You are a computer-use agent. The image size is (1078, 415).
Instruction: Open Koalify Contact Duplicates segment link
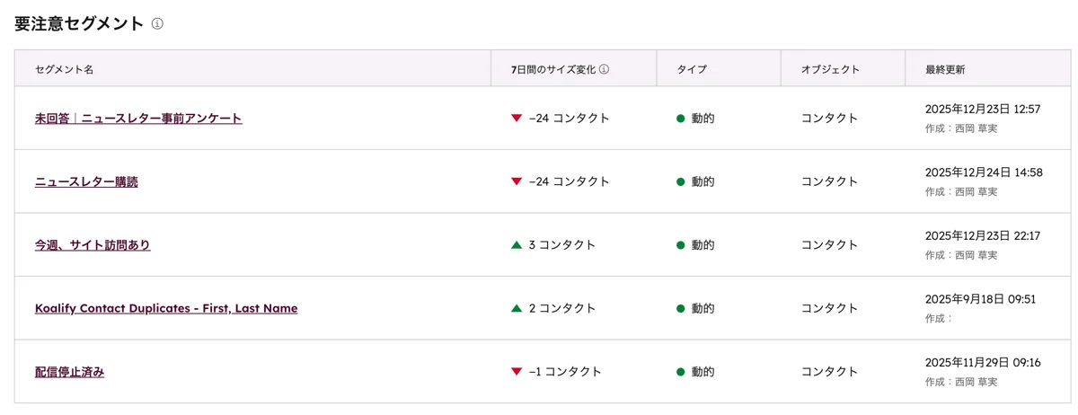(166, 308)
